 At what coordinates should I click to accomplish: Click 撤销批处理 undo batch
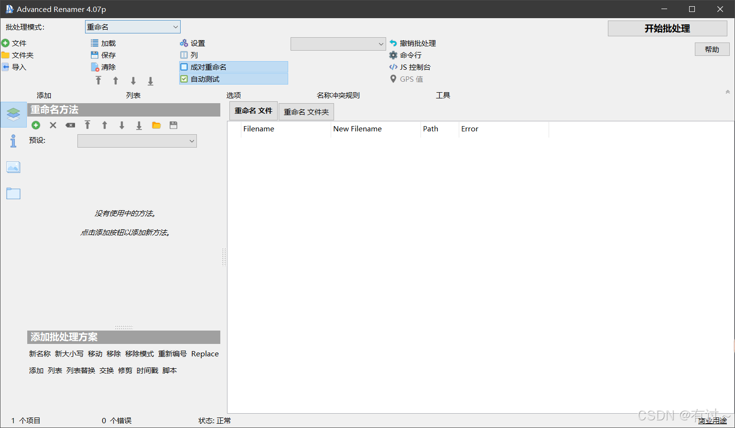click(412, 43)
